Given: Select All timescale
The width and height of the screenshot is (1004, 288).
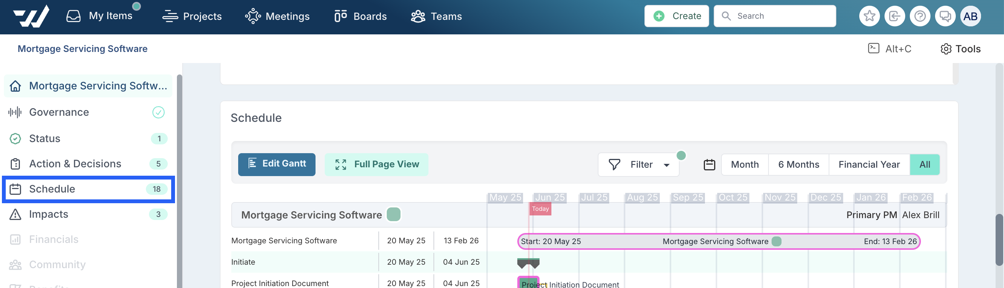Looking at the screenshot, I should point(924,165).
